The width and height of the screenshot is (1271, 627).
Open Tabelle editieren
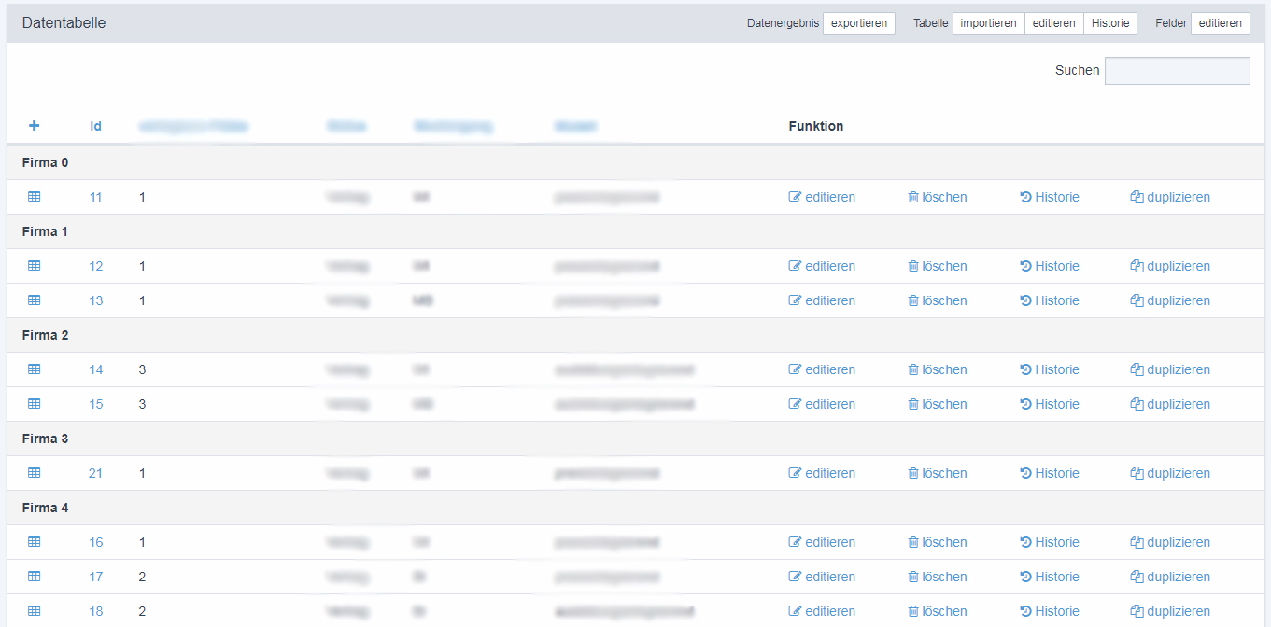tap(1053, 22)
